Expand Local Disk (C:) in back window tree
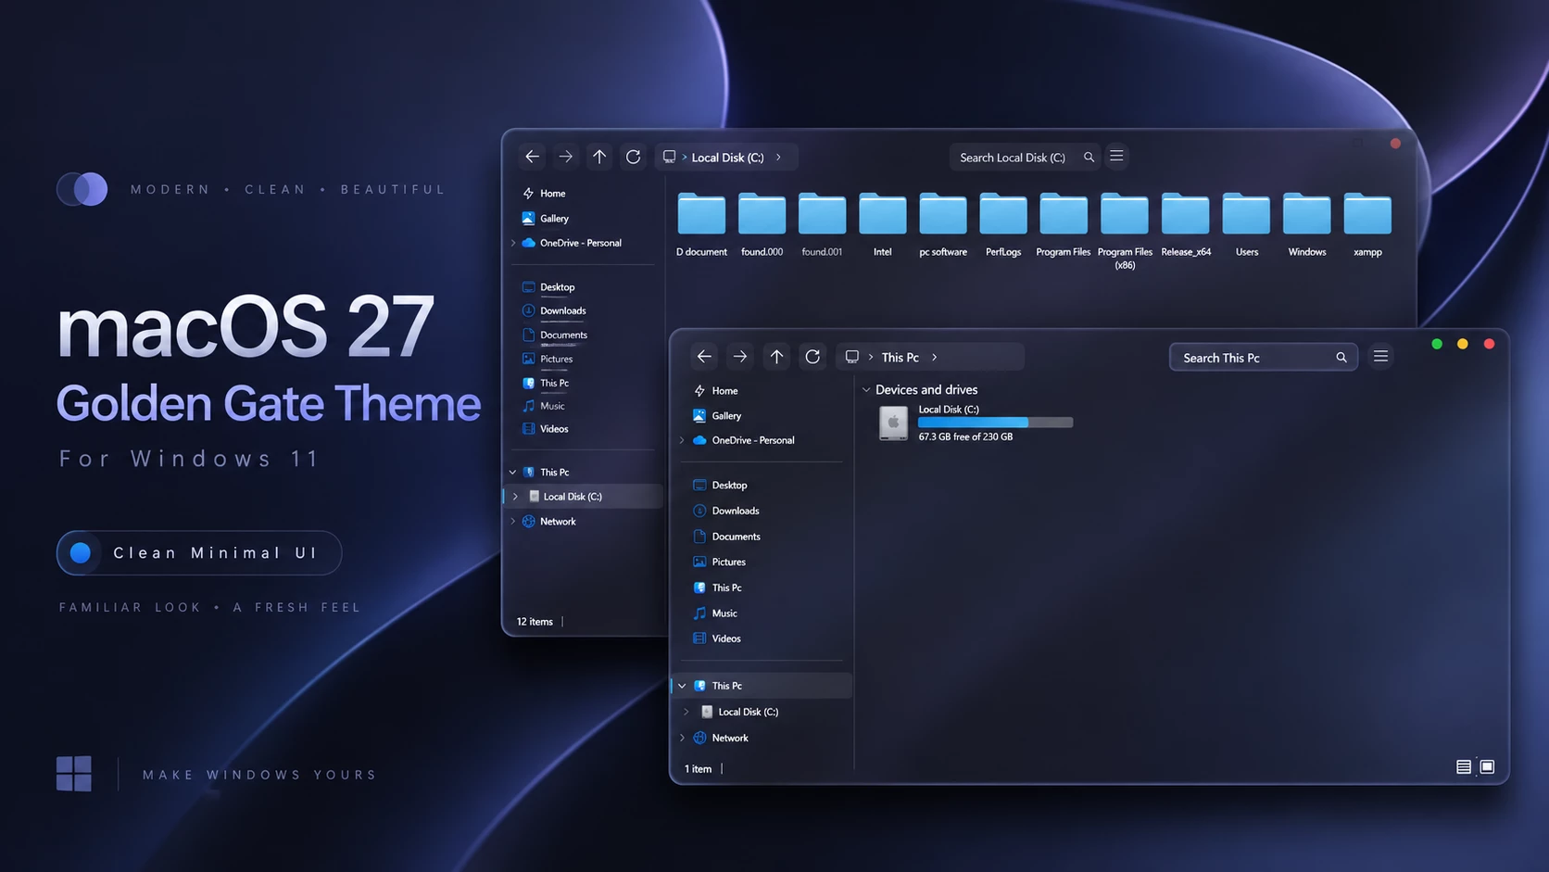The image size is (1549, 872). tap(516, 497)
